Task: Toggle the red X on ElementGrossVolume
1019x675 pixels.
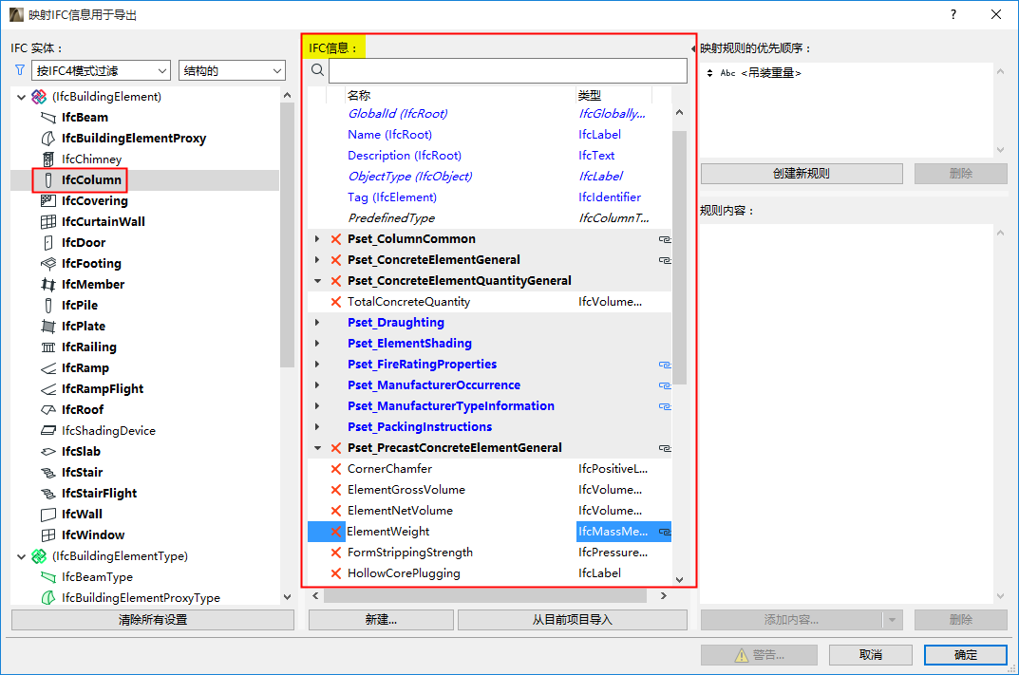Action: [x=336, y=490]
